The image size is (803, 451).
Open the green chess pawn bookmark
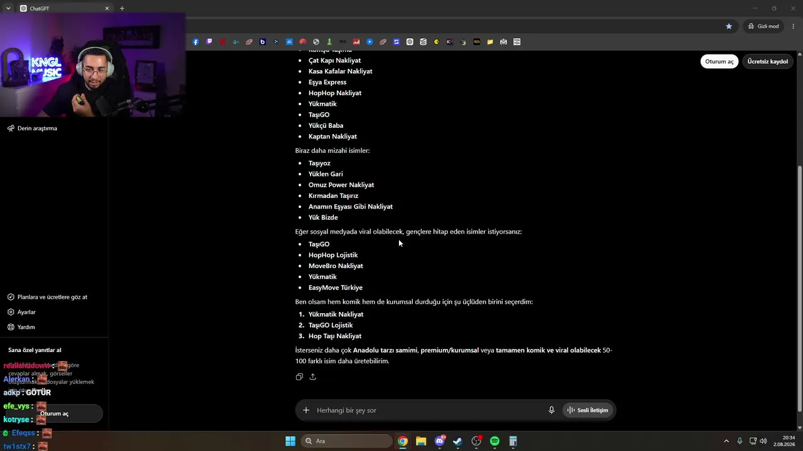pyautogui.click(x=329, y=42)
